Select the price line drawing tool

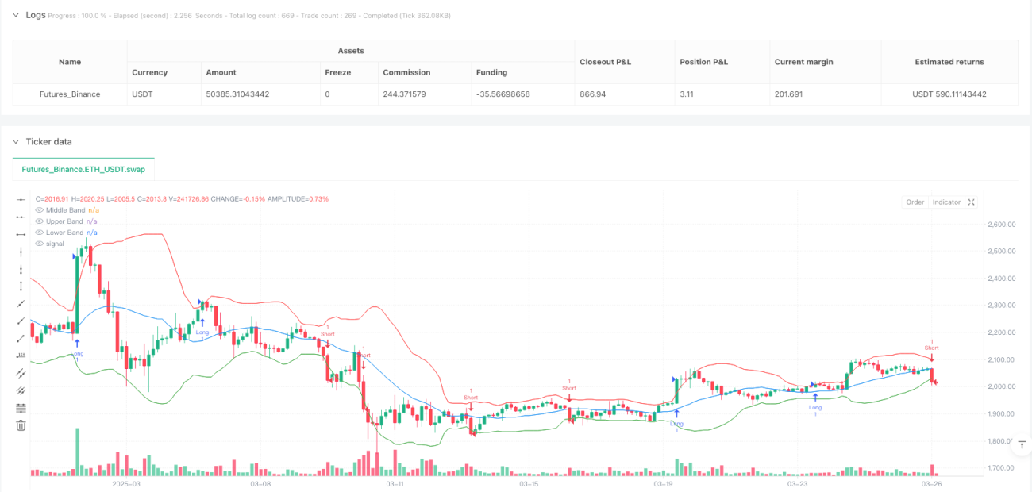pyautogui.click(x=21, y=356)
